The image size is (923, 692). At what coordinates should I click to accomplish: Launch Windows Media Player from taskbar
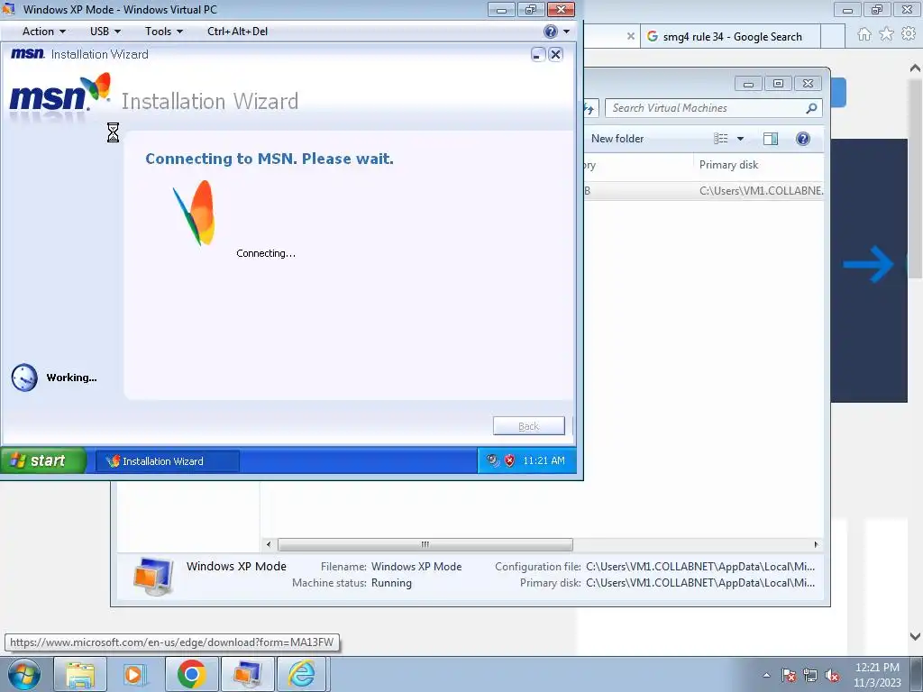click(x=133, y=674)
